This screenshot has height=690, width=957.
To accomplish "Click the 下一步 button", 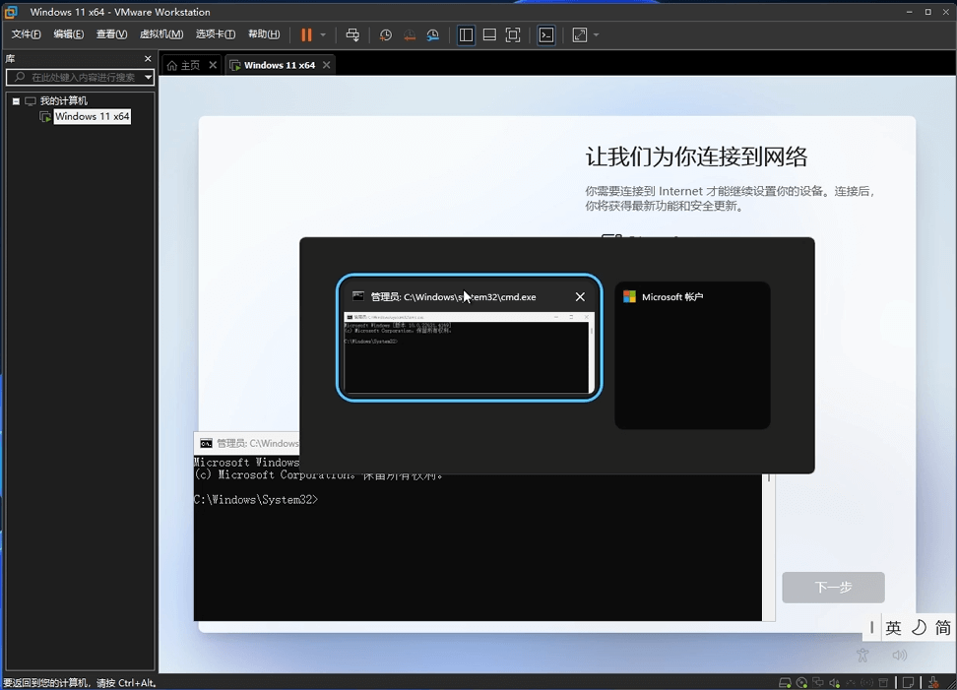I will click(x=833, y=588).
